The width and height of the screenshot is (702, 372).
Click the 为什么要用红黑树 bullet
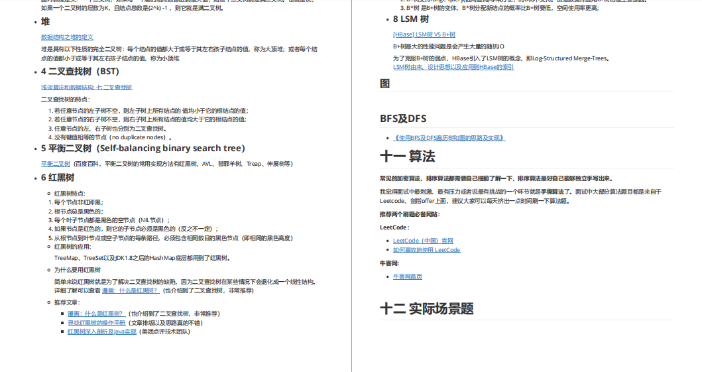[x=78, y=270]
